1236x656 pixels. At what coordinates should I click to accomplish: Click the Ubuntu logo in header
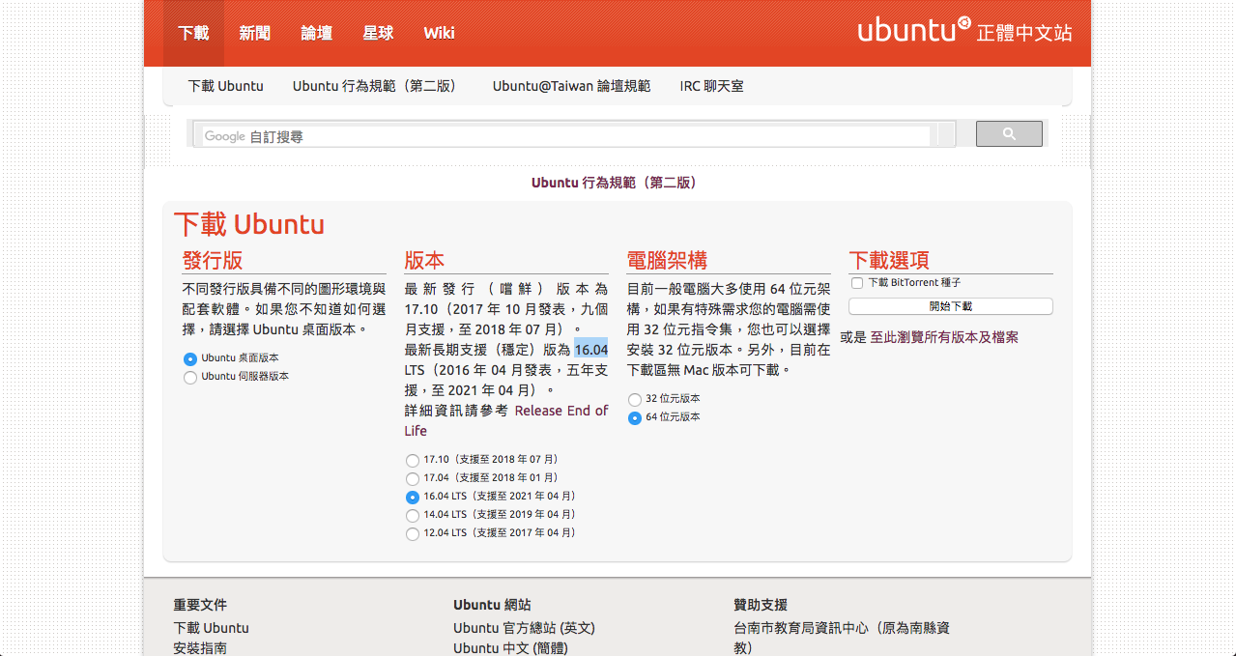(914, 30)
